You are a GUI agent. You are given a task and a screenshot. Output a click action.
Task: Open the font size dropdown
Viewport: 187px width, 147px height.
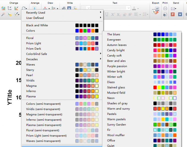click(x=89, y=8)
